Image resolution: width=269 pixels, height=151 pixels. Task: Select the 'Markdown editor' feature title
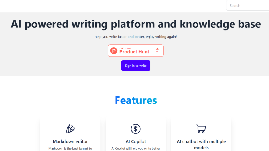pyautogui.click(x=70, y=141)
